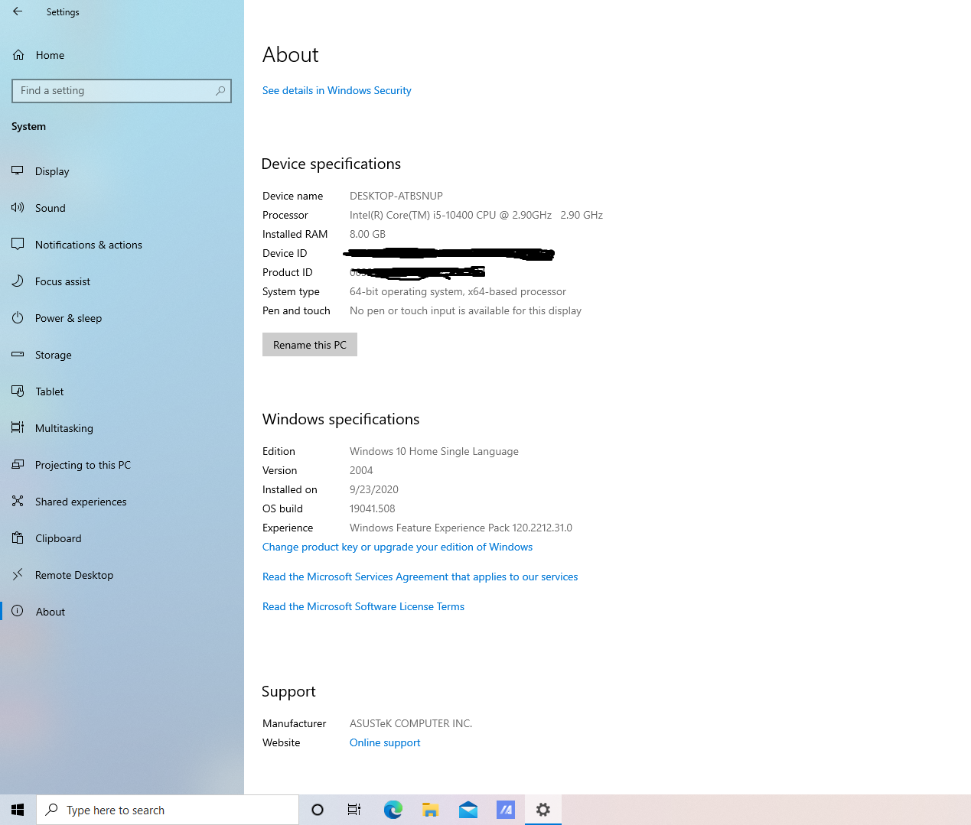Click the Multitasking icon
Image resolution: width=971 pixels, height=825 pixels.
pos(18,427)
